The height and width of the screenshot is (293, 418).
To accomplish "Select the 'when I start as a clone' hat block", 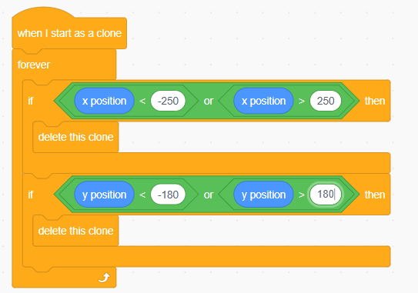I will point(69,33).
